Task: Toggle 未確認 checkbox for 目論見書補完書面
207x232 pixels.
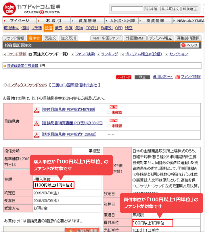Action: [x=109, y=126]
